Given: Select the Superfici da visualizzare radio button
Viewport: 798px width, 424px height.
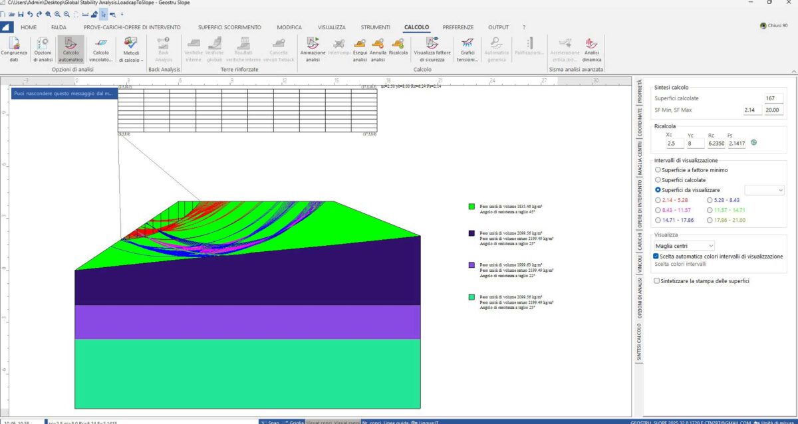Looking at the screenshot, I should coord(657,189).
